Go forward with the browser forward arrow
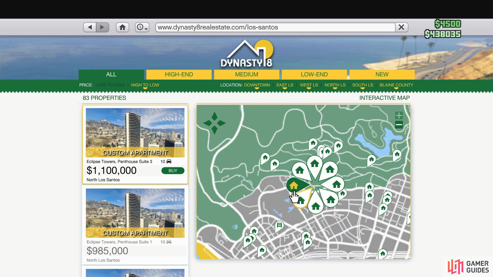Screen dimensions: 493x277 (102, 27)
